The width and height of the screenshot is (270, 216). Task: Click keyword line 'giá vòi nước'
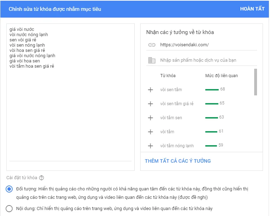pos(22,29)
